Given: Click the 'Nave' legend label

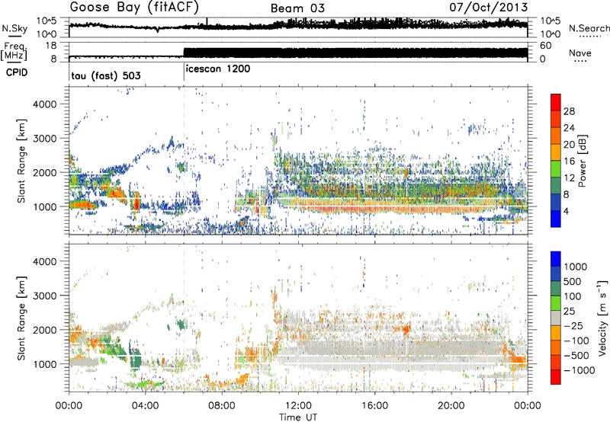Looking at the screenshot, I should coord(579,53).
